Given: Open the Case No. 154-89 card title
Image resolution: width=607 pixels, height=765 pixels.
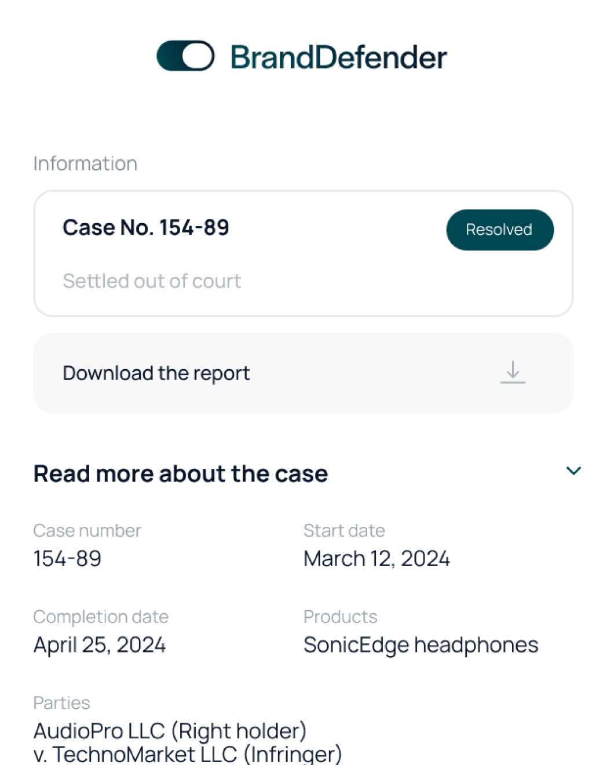Looking at the screenshot, I should [x=146, y=227].
